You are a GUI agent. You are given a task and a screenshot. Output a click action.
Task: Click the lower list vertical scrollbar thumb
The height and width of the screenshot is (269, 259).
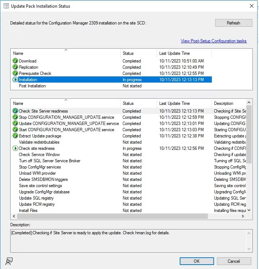point(249,134)
